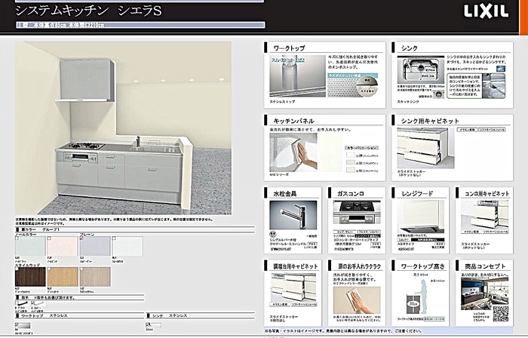Click the ワークトップ section heading

coord(287,48)
